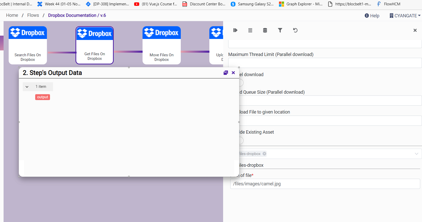Screen dimensions: 422x222
Task: Open the Help link
Action: 372,16
